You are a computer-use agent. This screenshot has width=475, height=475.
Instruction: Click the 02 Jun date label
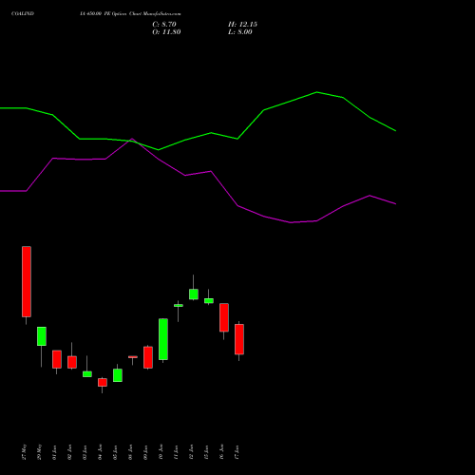[x=70, y=452]
